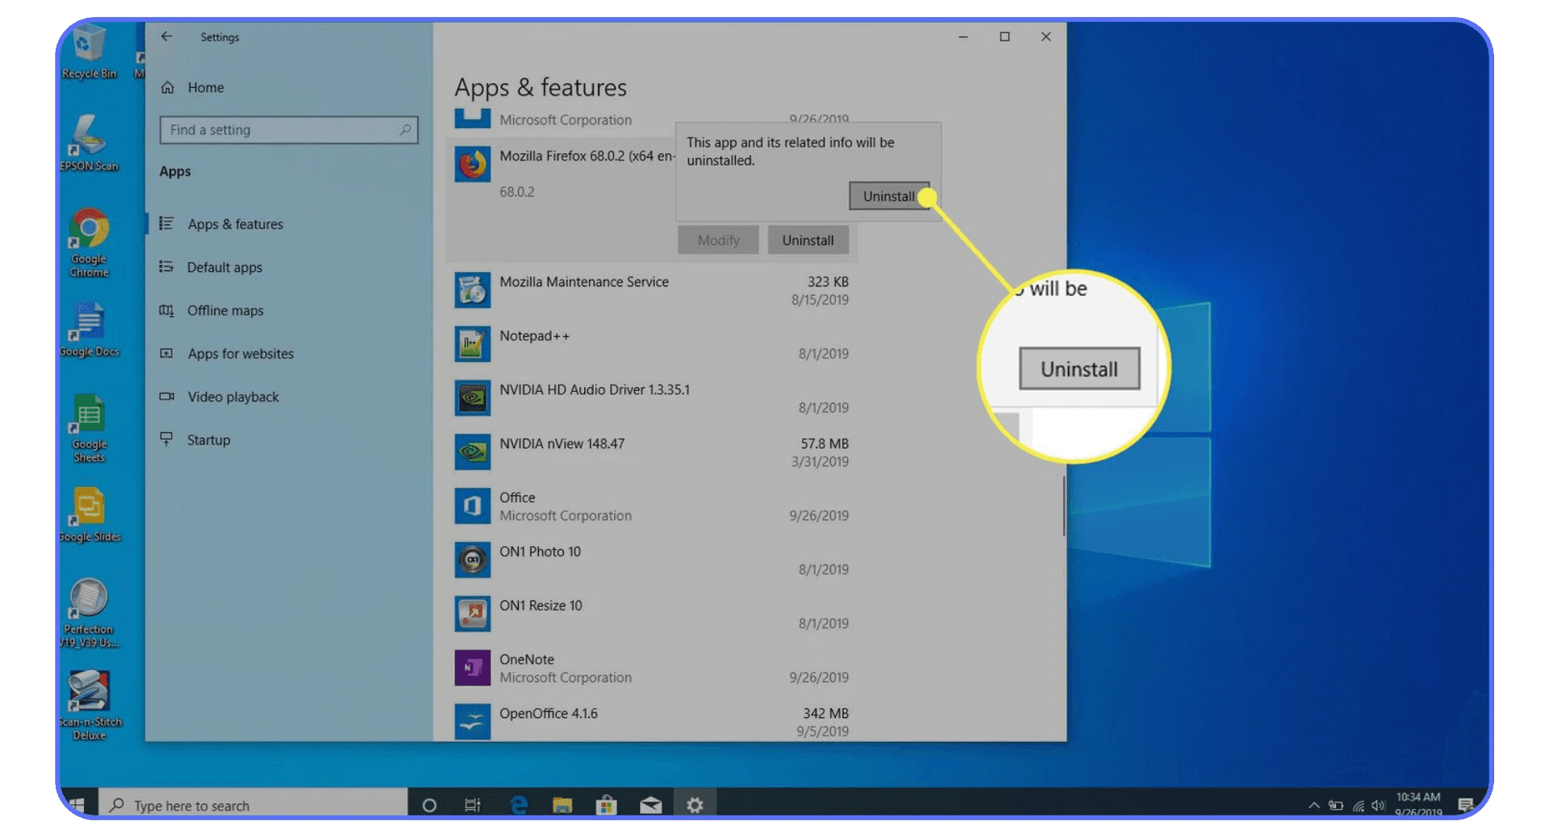Viewport: 1549px width, 838px height.
Task: Show hidden icons in the system tray
Action: [x=1313, y=804]
